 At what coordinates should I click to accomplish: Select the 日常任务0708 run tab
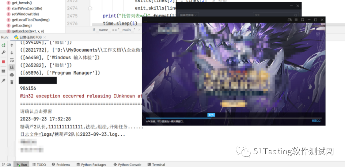[30, 37]
